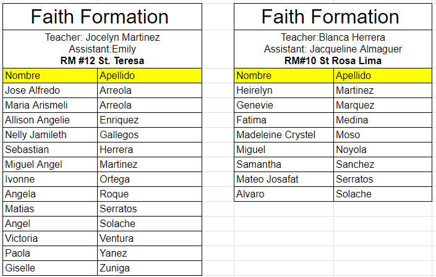The image size is (436, 277).
Task: Select the Nombre header in left table
Action: pyautogui.click(x=49, y=76)
